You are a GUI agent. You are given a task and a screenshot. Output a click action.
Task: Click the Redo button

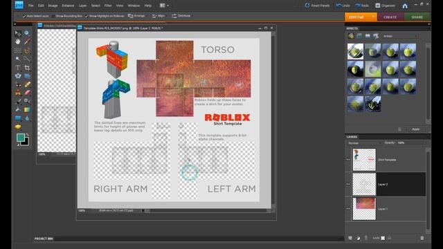(x=362, y=6)
